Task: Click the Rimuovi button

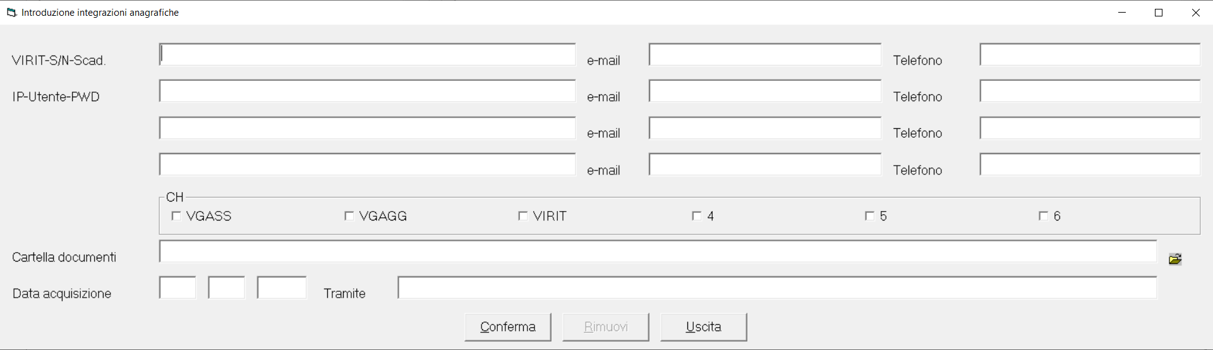Action: (x=606, y=327)
